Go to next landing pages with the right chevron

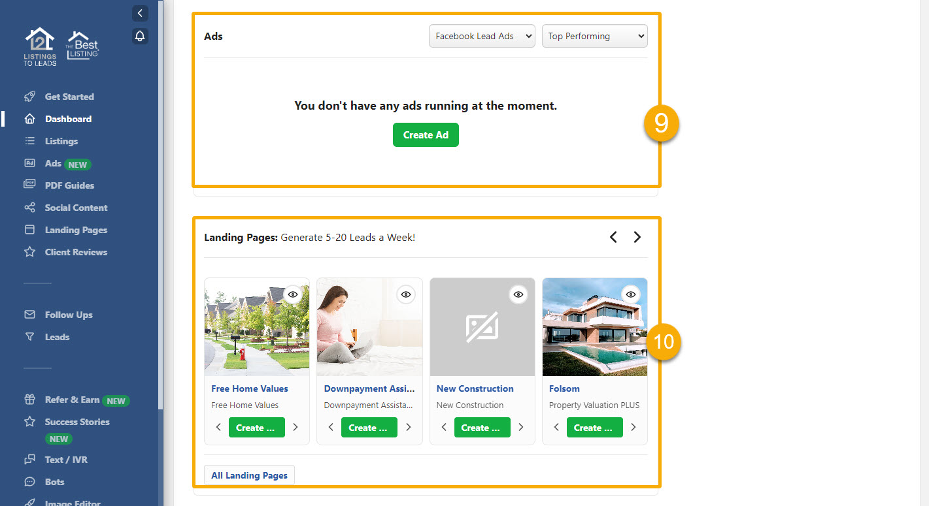637,237
